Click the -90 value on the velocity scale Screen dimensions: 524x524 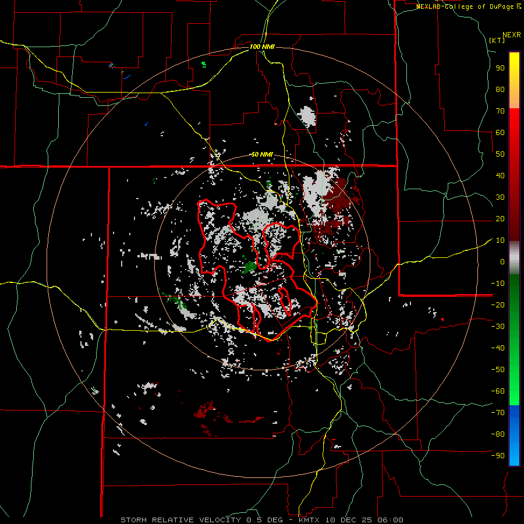click(x=498, y=456)
